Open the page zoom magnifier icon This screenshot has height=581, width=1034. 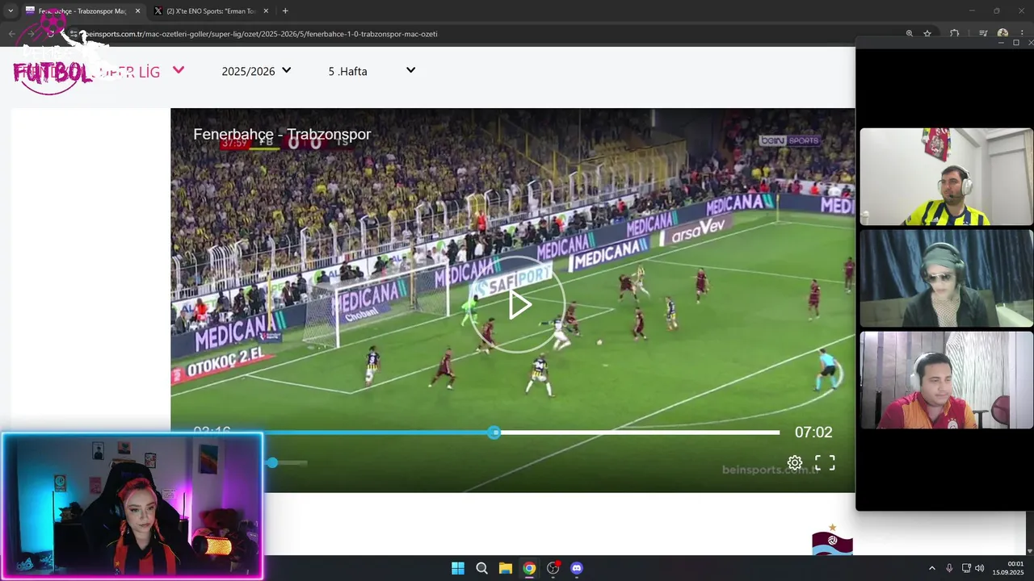click(910, 34)
